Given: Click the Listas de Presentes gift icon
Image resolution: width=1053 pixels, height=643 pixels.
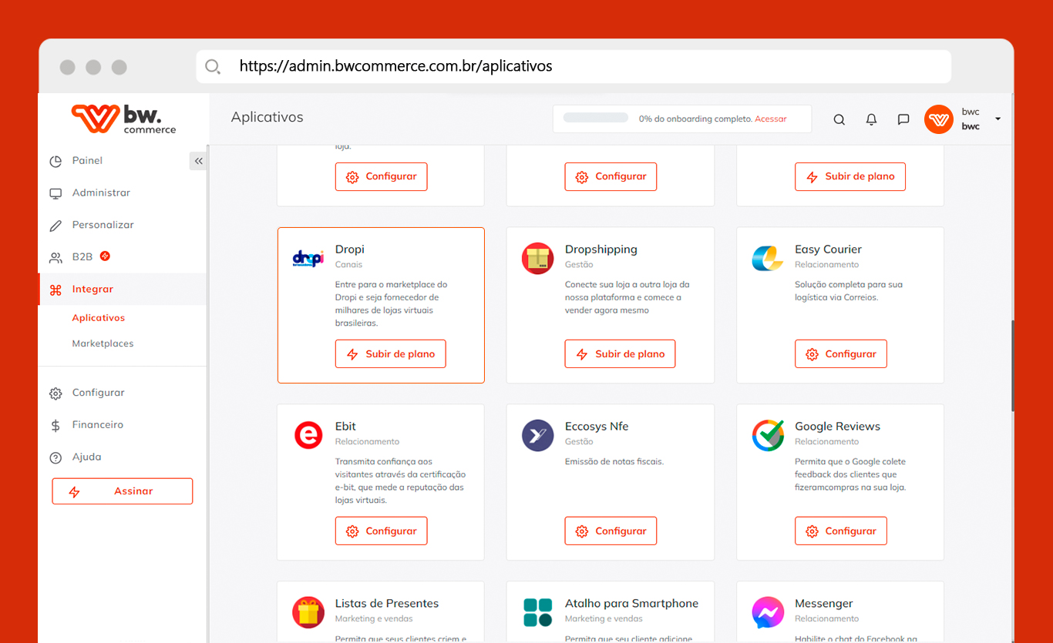Looking at the screenshot, I should (308, 613).
